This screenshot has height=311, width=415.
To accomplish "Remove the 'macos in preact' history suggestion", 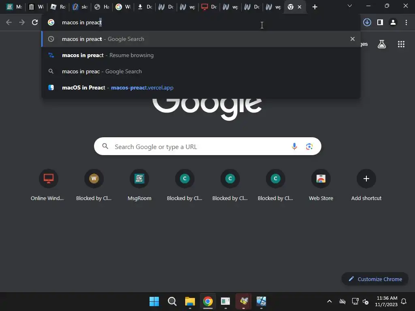I will [x=352, y=39].
